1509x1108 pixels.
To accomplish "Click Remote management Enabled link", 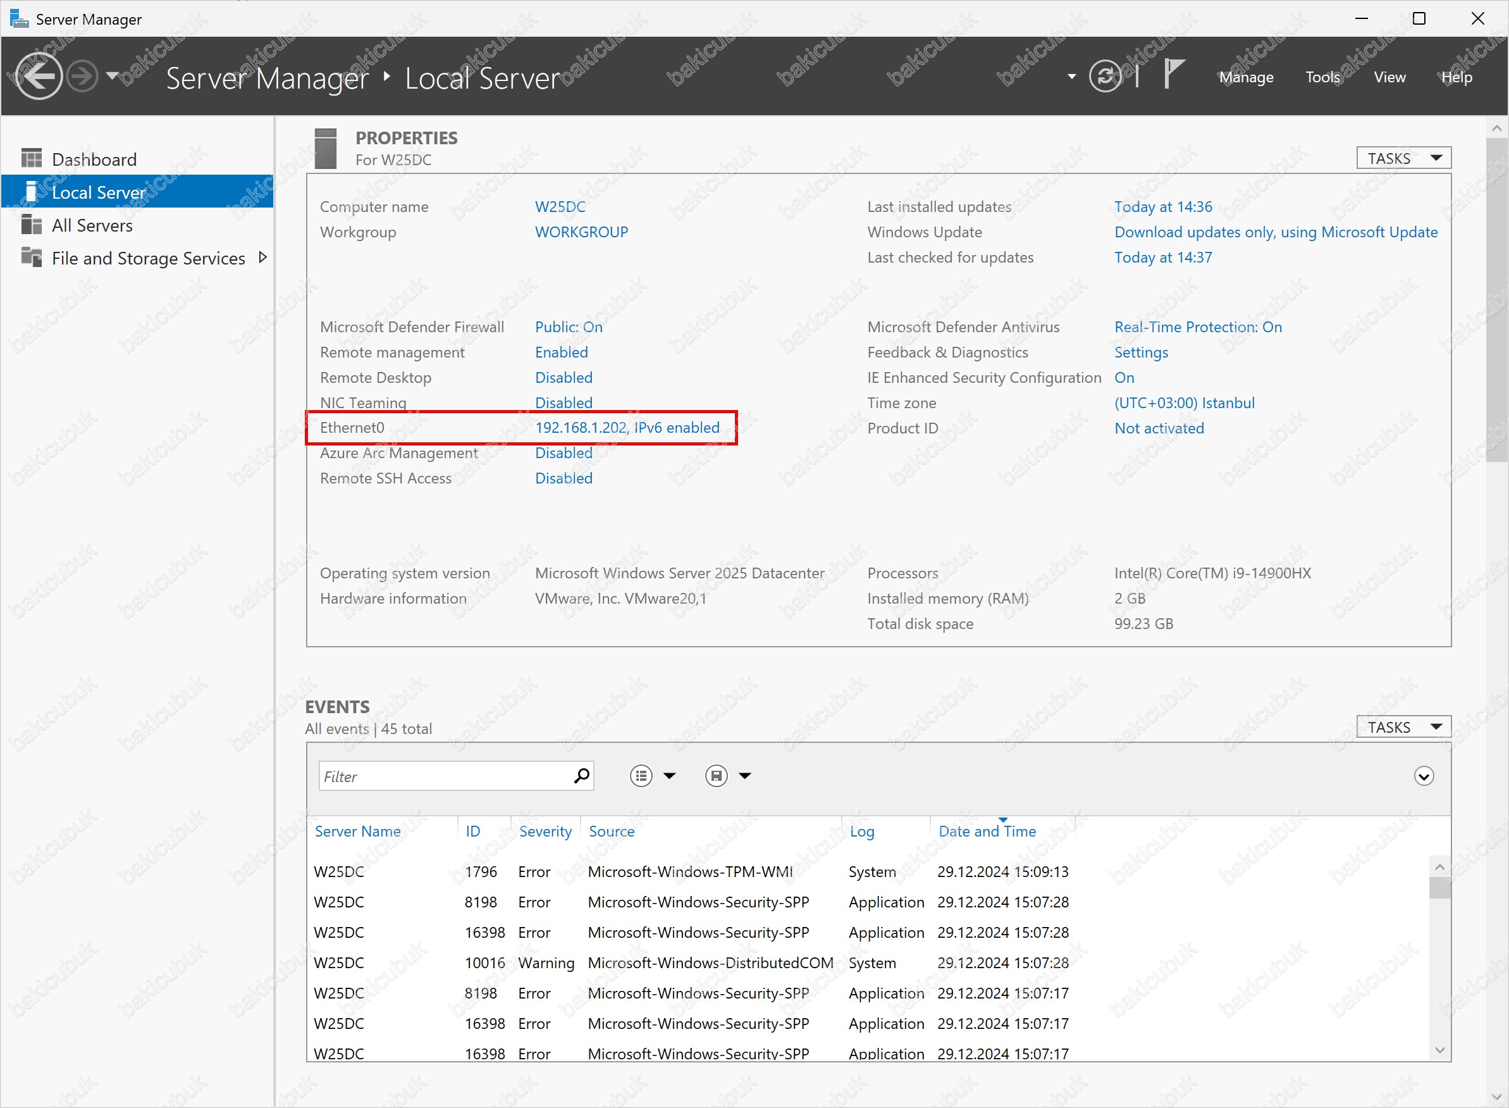I will tap(561, 352).
